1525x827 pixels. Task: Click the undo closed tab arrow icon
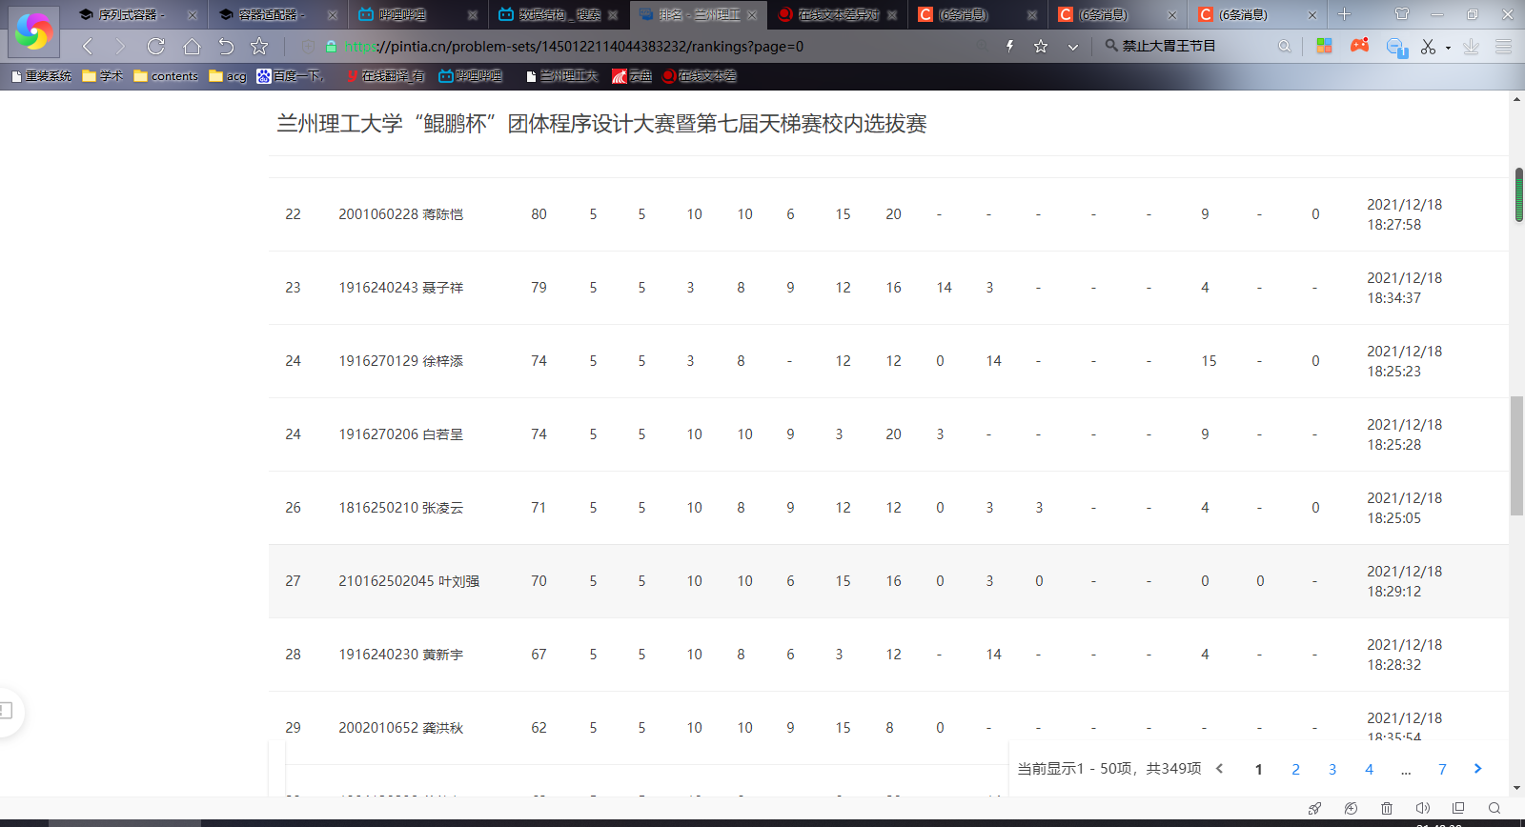(x=226, y=46)
